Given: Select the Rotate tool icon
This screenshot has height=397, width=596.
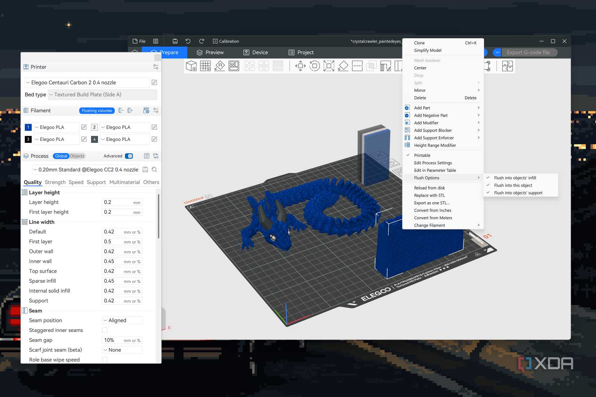Looking at the screenshot, I should 315,66.
